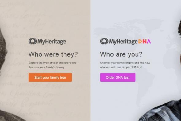
Task: Click the MyHeritage circular logo icon on beige panel
Action: [33, 41]
